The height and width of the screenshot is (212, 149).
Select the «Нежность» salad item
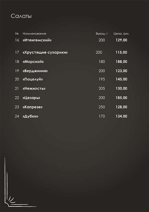(x=34, y=89)
